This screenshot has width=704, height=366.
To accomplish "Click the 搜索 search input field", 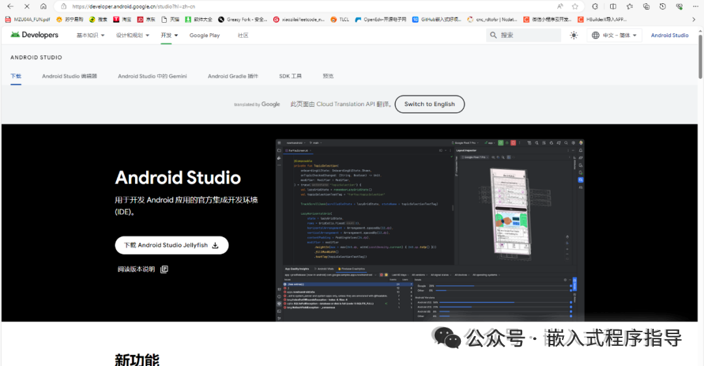I will [x=523, y=35].
